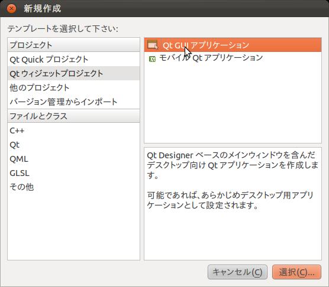Close the 新規作成 dialog with the red button
This screenshot has width=329, height=287.
(x=11, y=9)
